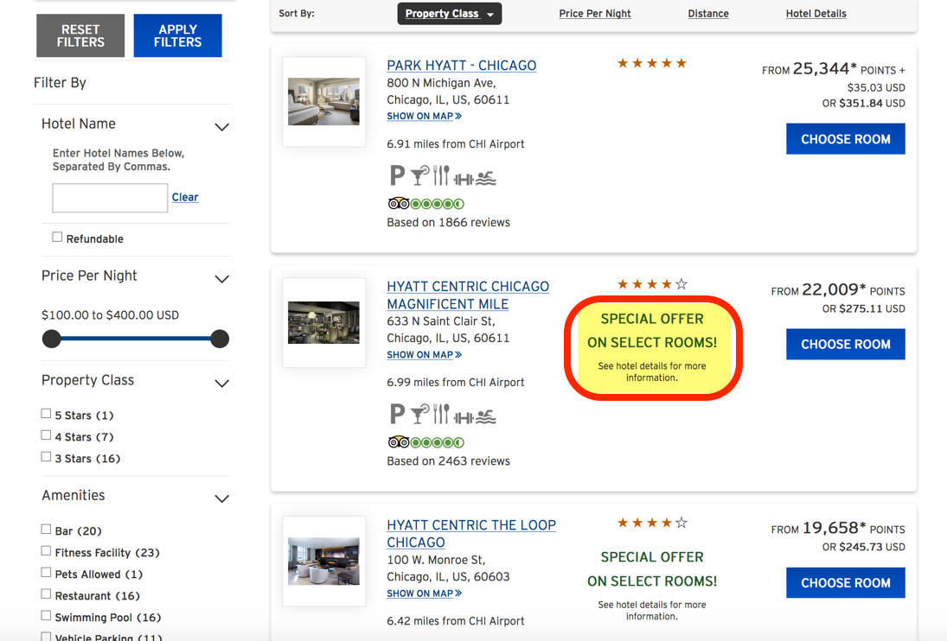Collapse the Amenities filter section
Screen dimensions: 947x641
[221, 498]
